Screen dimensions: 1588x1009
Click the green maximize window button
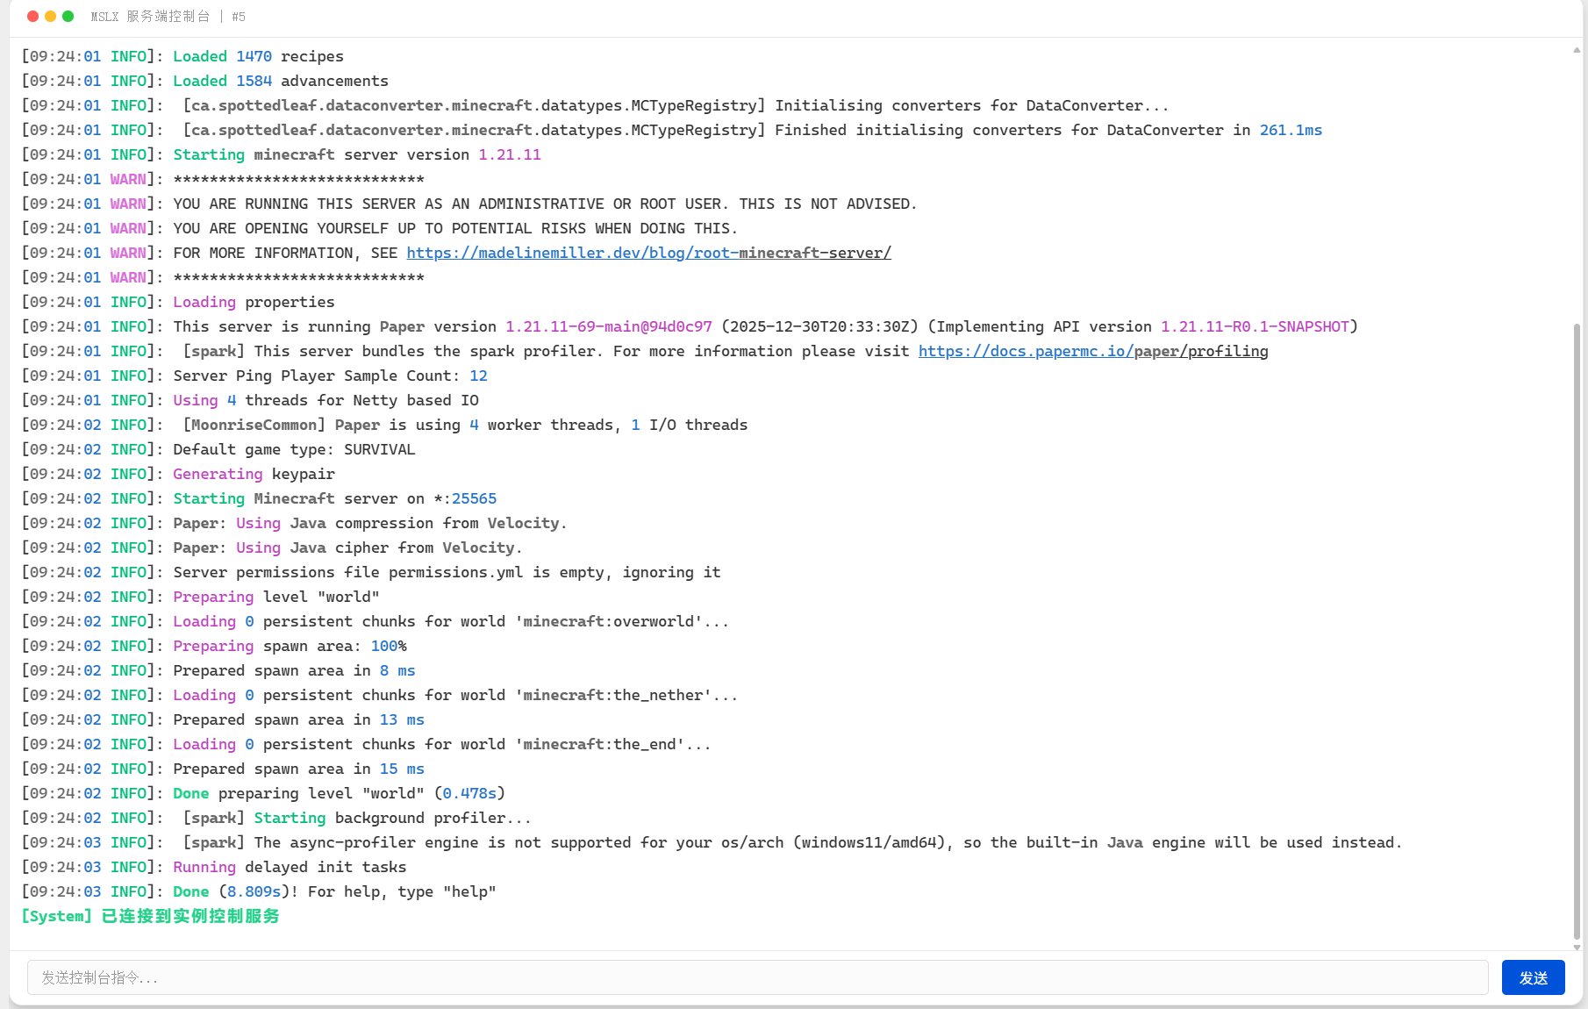click(x=68, y=17)
